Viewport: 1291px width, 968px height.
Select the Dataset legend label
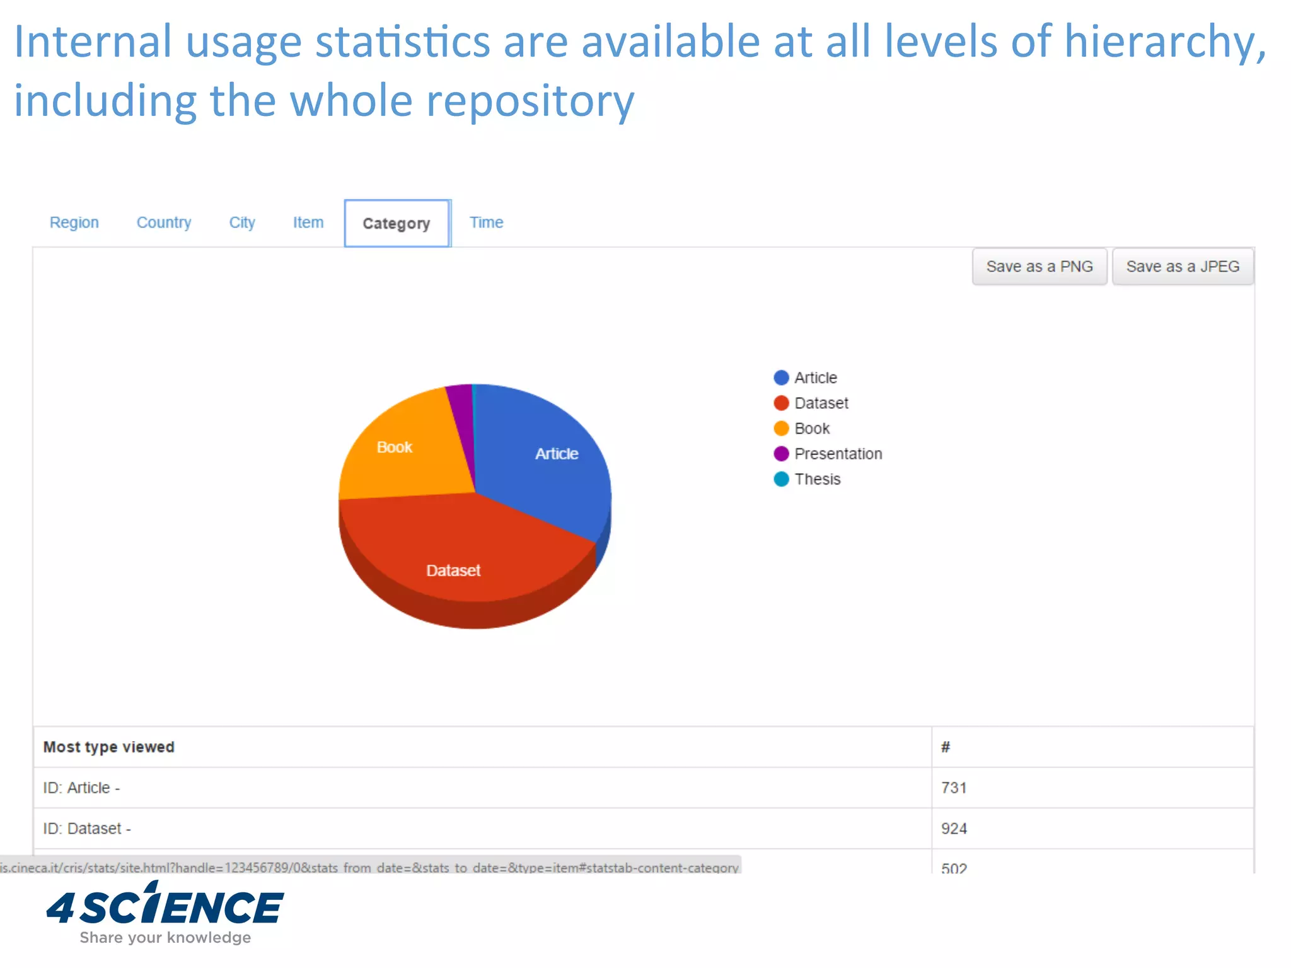(x=821, y=403)
